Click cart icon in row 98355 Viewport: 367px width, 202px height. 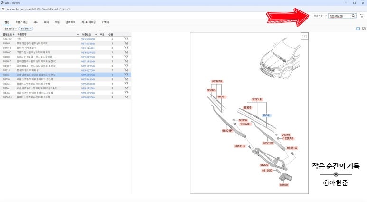126,79
